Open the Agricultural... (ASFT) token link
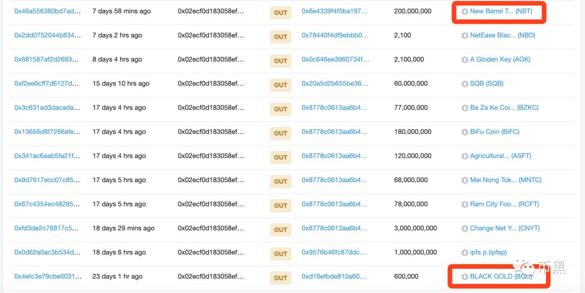 (500, 156)
